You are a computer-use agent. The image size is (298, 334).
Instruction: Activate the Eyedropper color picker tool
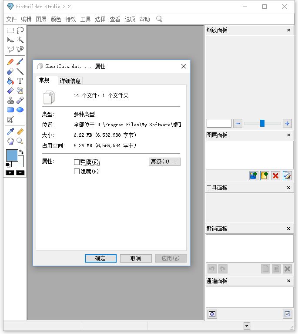pyautogui.click(x=10, y=132)
